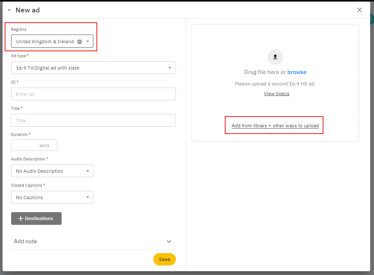Expand the Add note chevron
The height and width of the screenshot is (275, 374).
click(x=169, y=241)
